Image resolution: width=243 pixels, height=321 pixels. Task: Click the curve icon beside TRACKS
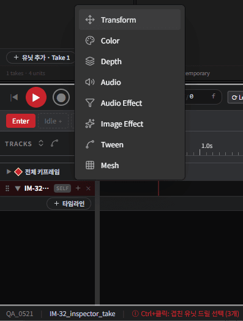click(54, 143)
